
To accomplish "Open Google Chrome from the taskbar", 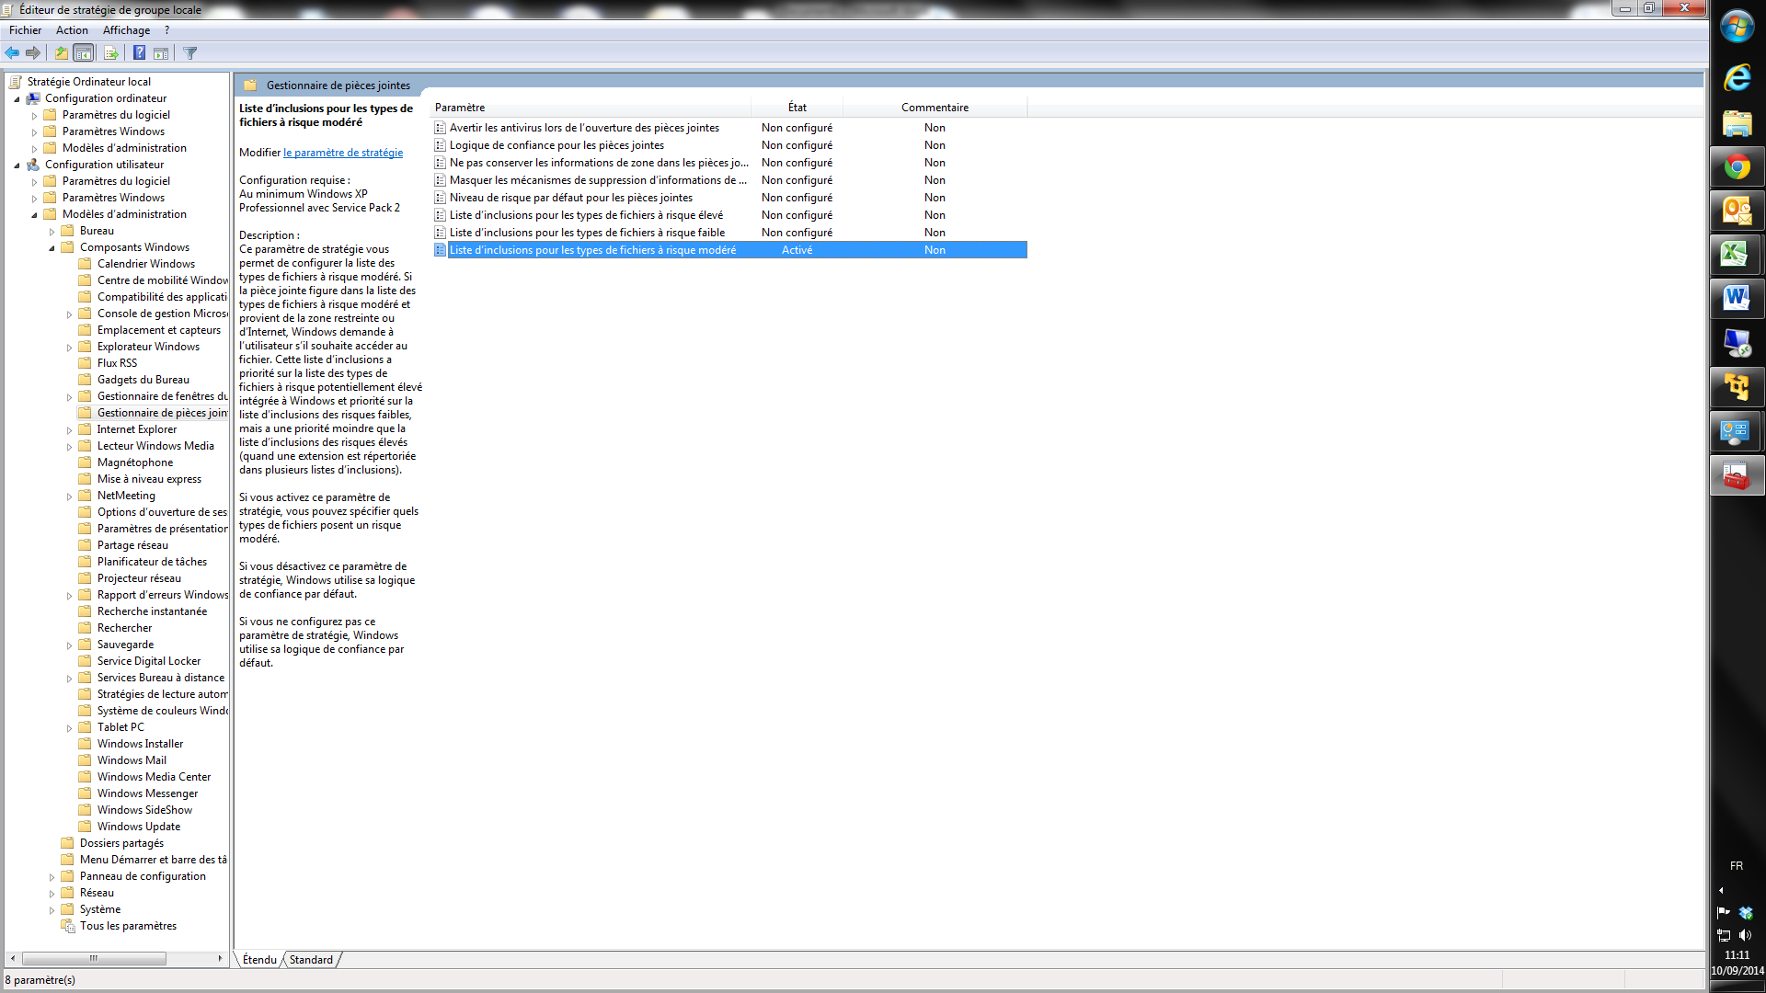I will (1737, 167).
